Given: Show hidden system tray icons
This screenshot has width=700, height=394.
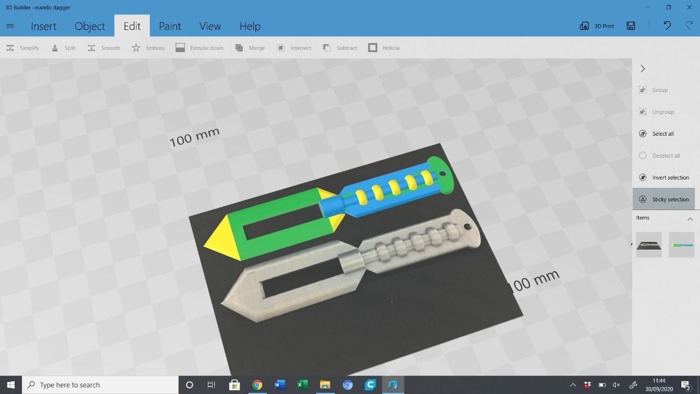Looking at the screenshot, I should [573, 385].
